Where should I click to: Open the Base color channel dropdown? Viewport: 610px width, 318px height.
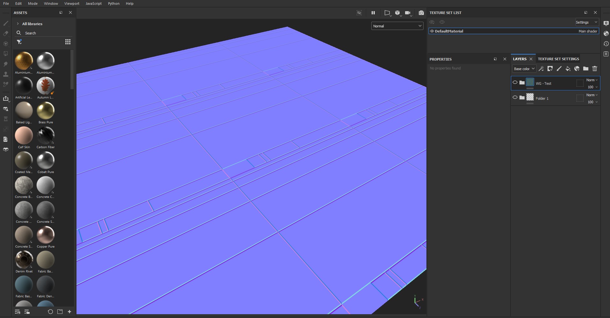tap(524, 69)
